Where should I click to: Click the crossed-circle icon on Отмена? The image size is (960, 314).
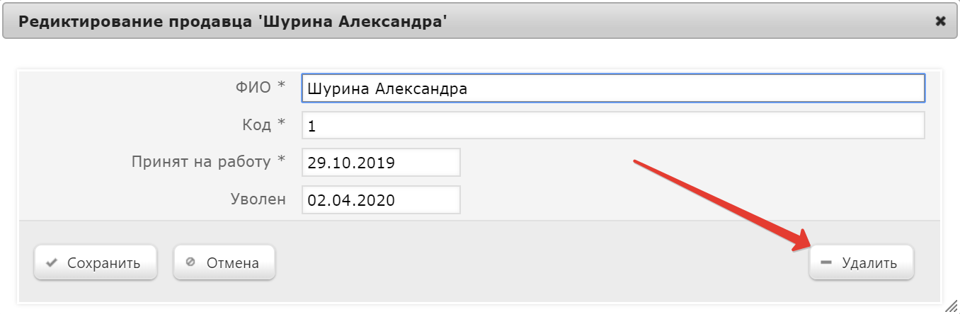(190, 263)
